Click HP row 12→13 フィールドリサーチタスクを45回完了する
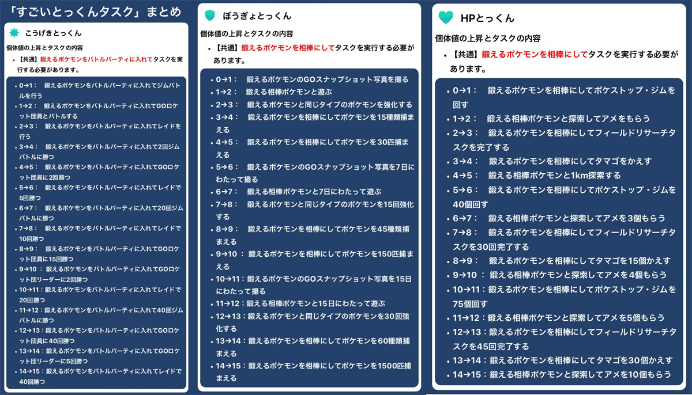Viewport: 692px width, 395px height. pyautogui.click(x=564, y=339)
